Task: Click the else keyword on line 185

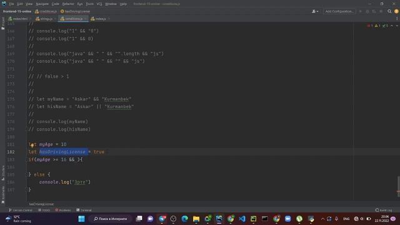Action: [x=39, y=174]
